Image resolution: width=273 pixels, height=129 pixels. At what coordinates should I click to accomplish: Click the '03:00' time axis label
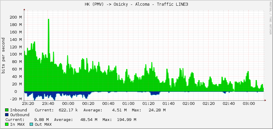(248, 104)
